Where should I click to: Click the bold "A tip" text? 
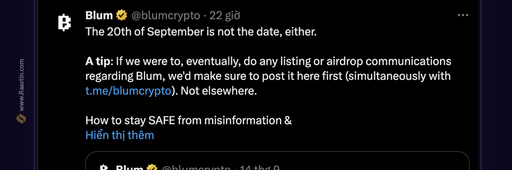[98, 62]
